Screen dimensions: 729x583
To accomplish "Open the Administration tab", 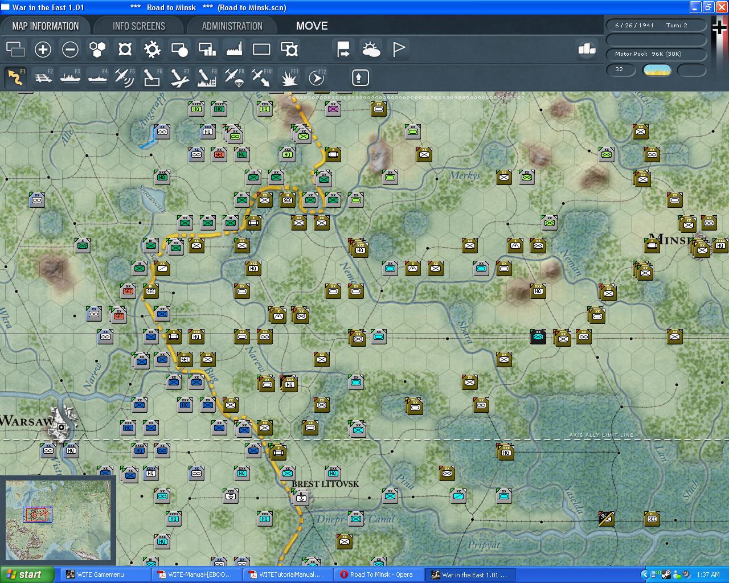I will [x=232, y=26].
